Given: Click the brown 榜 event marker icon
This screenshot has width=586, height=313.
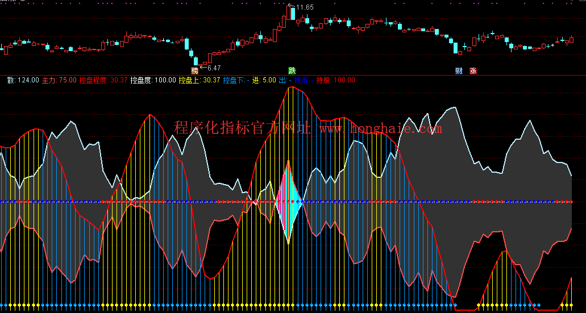Looking at the screenshot, I should click(x=195, y=71).
